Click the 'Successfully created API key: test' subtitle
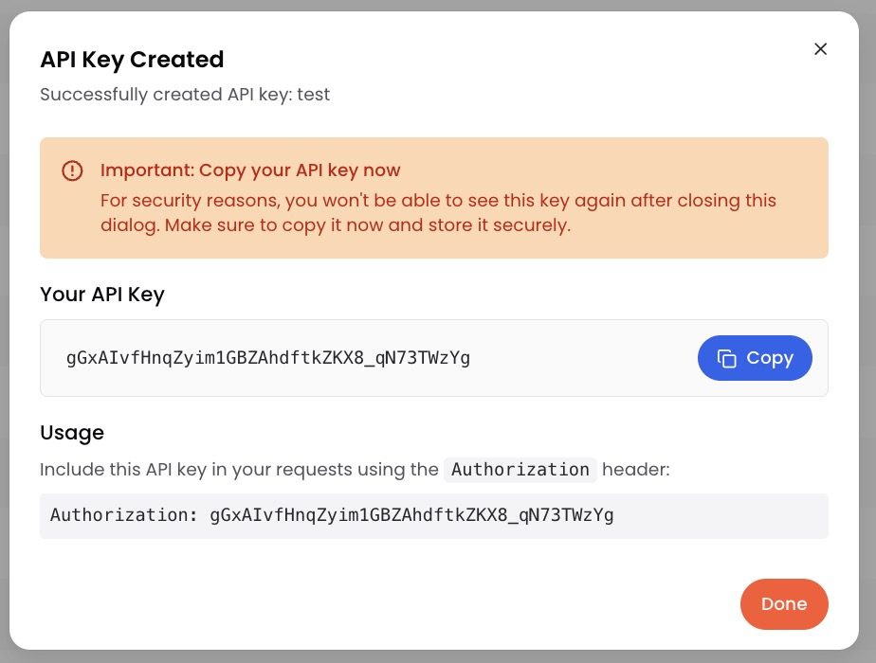Image resolution: width=876 pixels, height=663 pixels. [x=185, y=95]
